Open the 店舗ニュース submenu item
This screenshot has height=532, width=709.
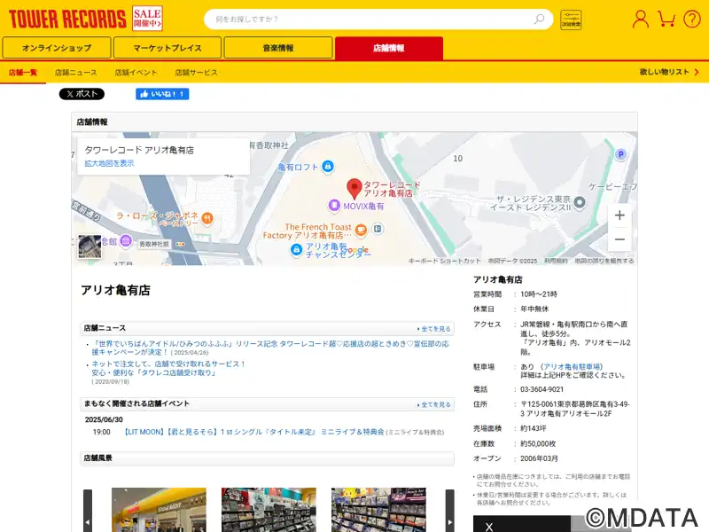coord(76,73)
